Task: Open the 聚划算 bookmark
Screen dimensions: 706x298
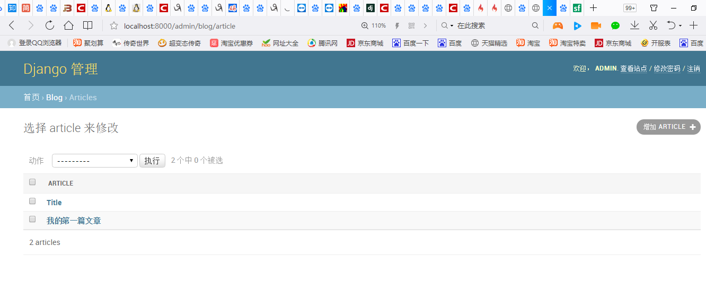Action: tap(88, 43)
